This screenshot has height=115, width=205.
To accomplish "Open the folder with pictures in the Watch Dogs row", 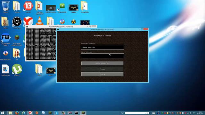I will click(x=5, y=22).
